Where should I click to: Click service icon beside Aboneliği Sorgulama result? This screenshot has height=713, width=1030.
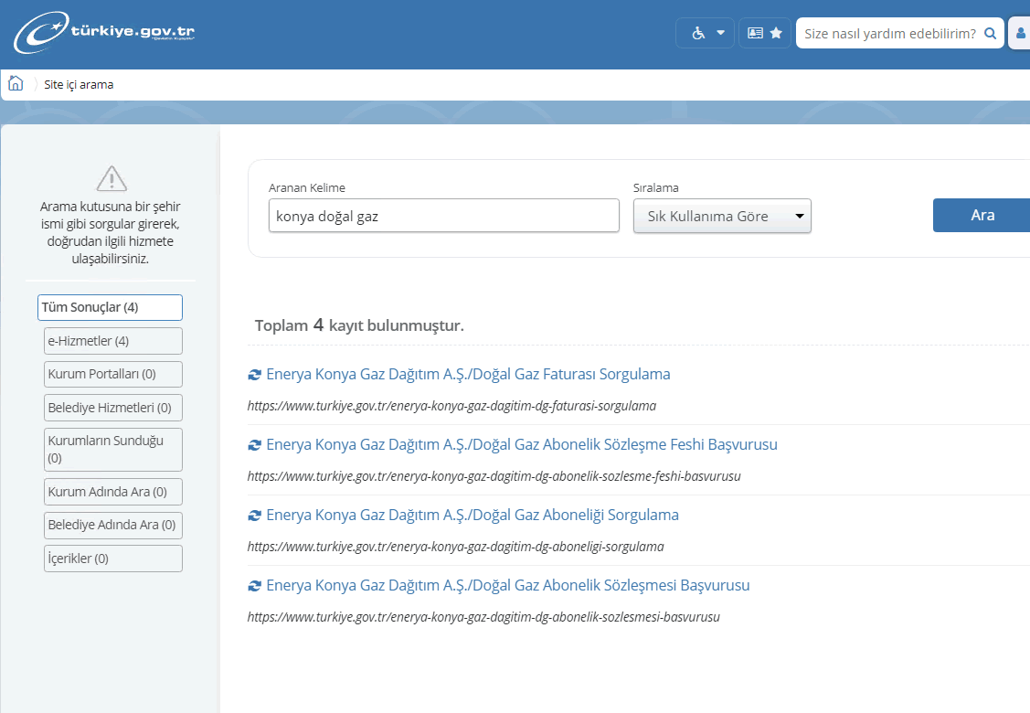254,516
